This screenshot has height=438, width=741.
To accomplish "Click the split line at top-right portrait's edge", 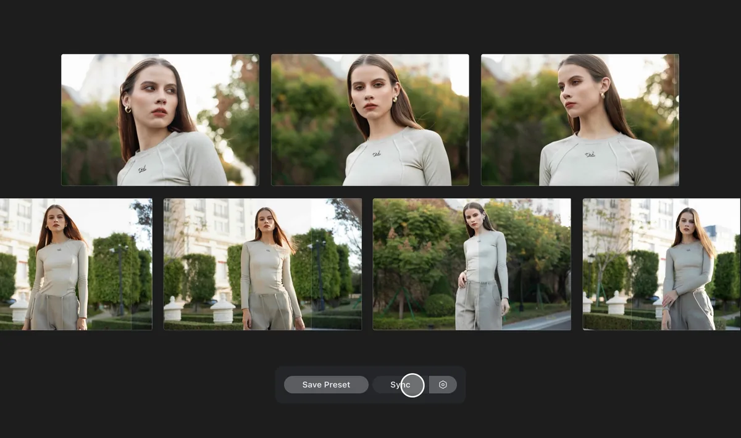I will [676, 120].
